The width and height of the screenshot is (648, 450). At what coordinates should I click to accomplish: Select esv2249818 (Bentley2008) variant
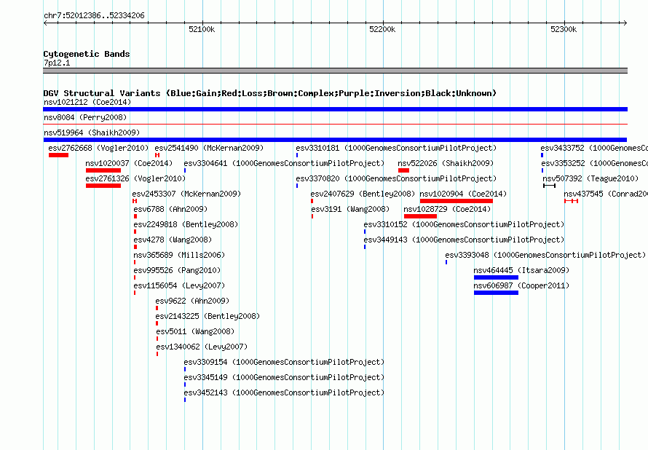click(186, 224)
